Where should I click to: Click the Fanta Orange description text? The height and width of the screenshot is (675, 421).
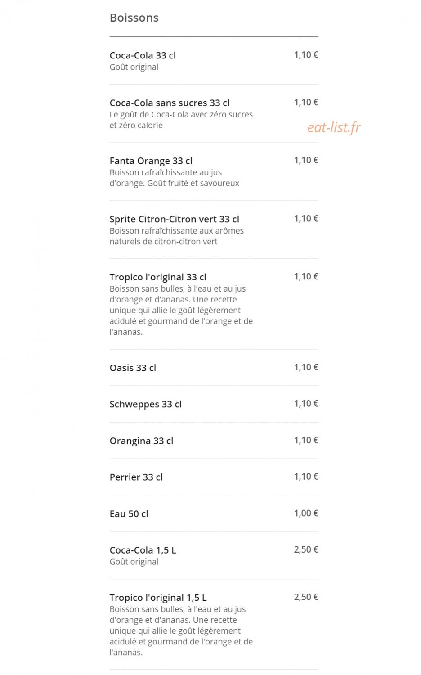[175, 178]
